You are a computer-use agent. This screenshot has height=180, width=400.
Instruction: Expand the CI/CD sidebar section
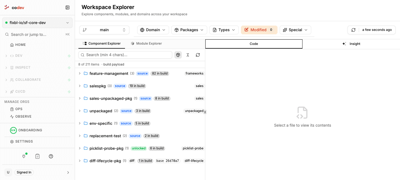point(6,92)
